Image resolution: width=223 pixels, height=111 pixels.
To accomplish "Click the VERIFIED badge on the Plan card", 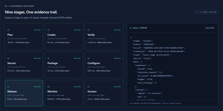I will tap(37, 30).
